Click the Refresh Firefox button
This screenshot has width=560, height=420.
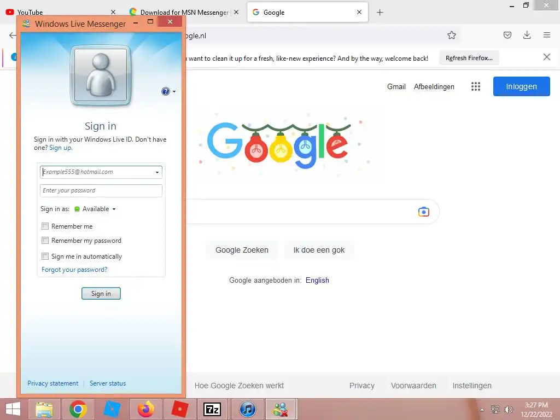[469, 58]
